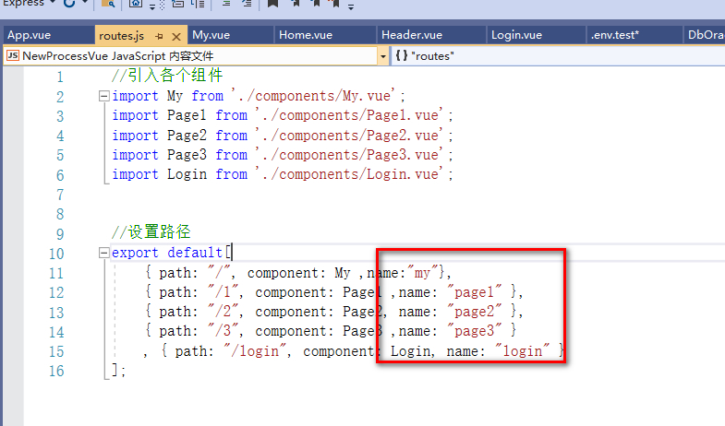The image size is (725, 426).
Task: Click the "login" name string on line 15
Action: click(x=523, y=351)
